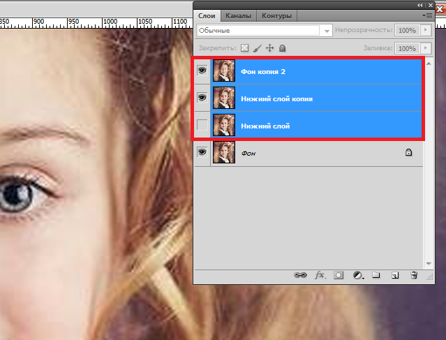Click the layers list scroll down arrow
Viewport: 446px width, 340px height.
coord(429,264)
